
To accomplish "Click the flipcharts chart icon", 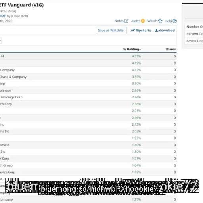I will point(132,30).
